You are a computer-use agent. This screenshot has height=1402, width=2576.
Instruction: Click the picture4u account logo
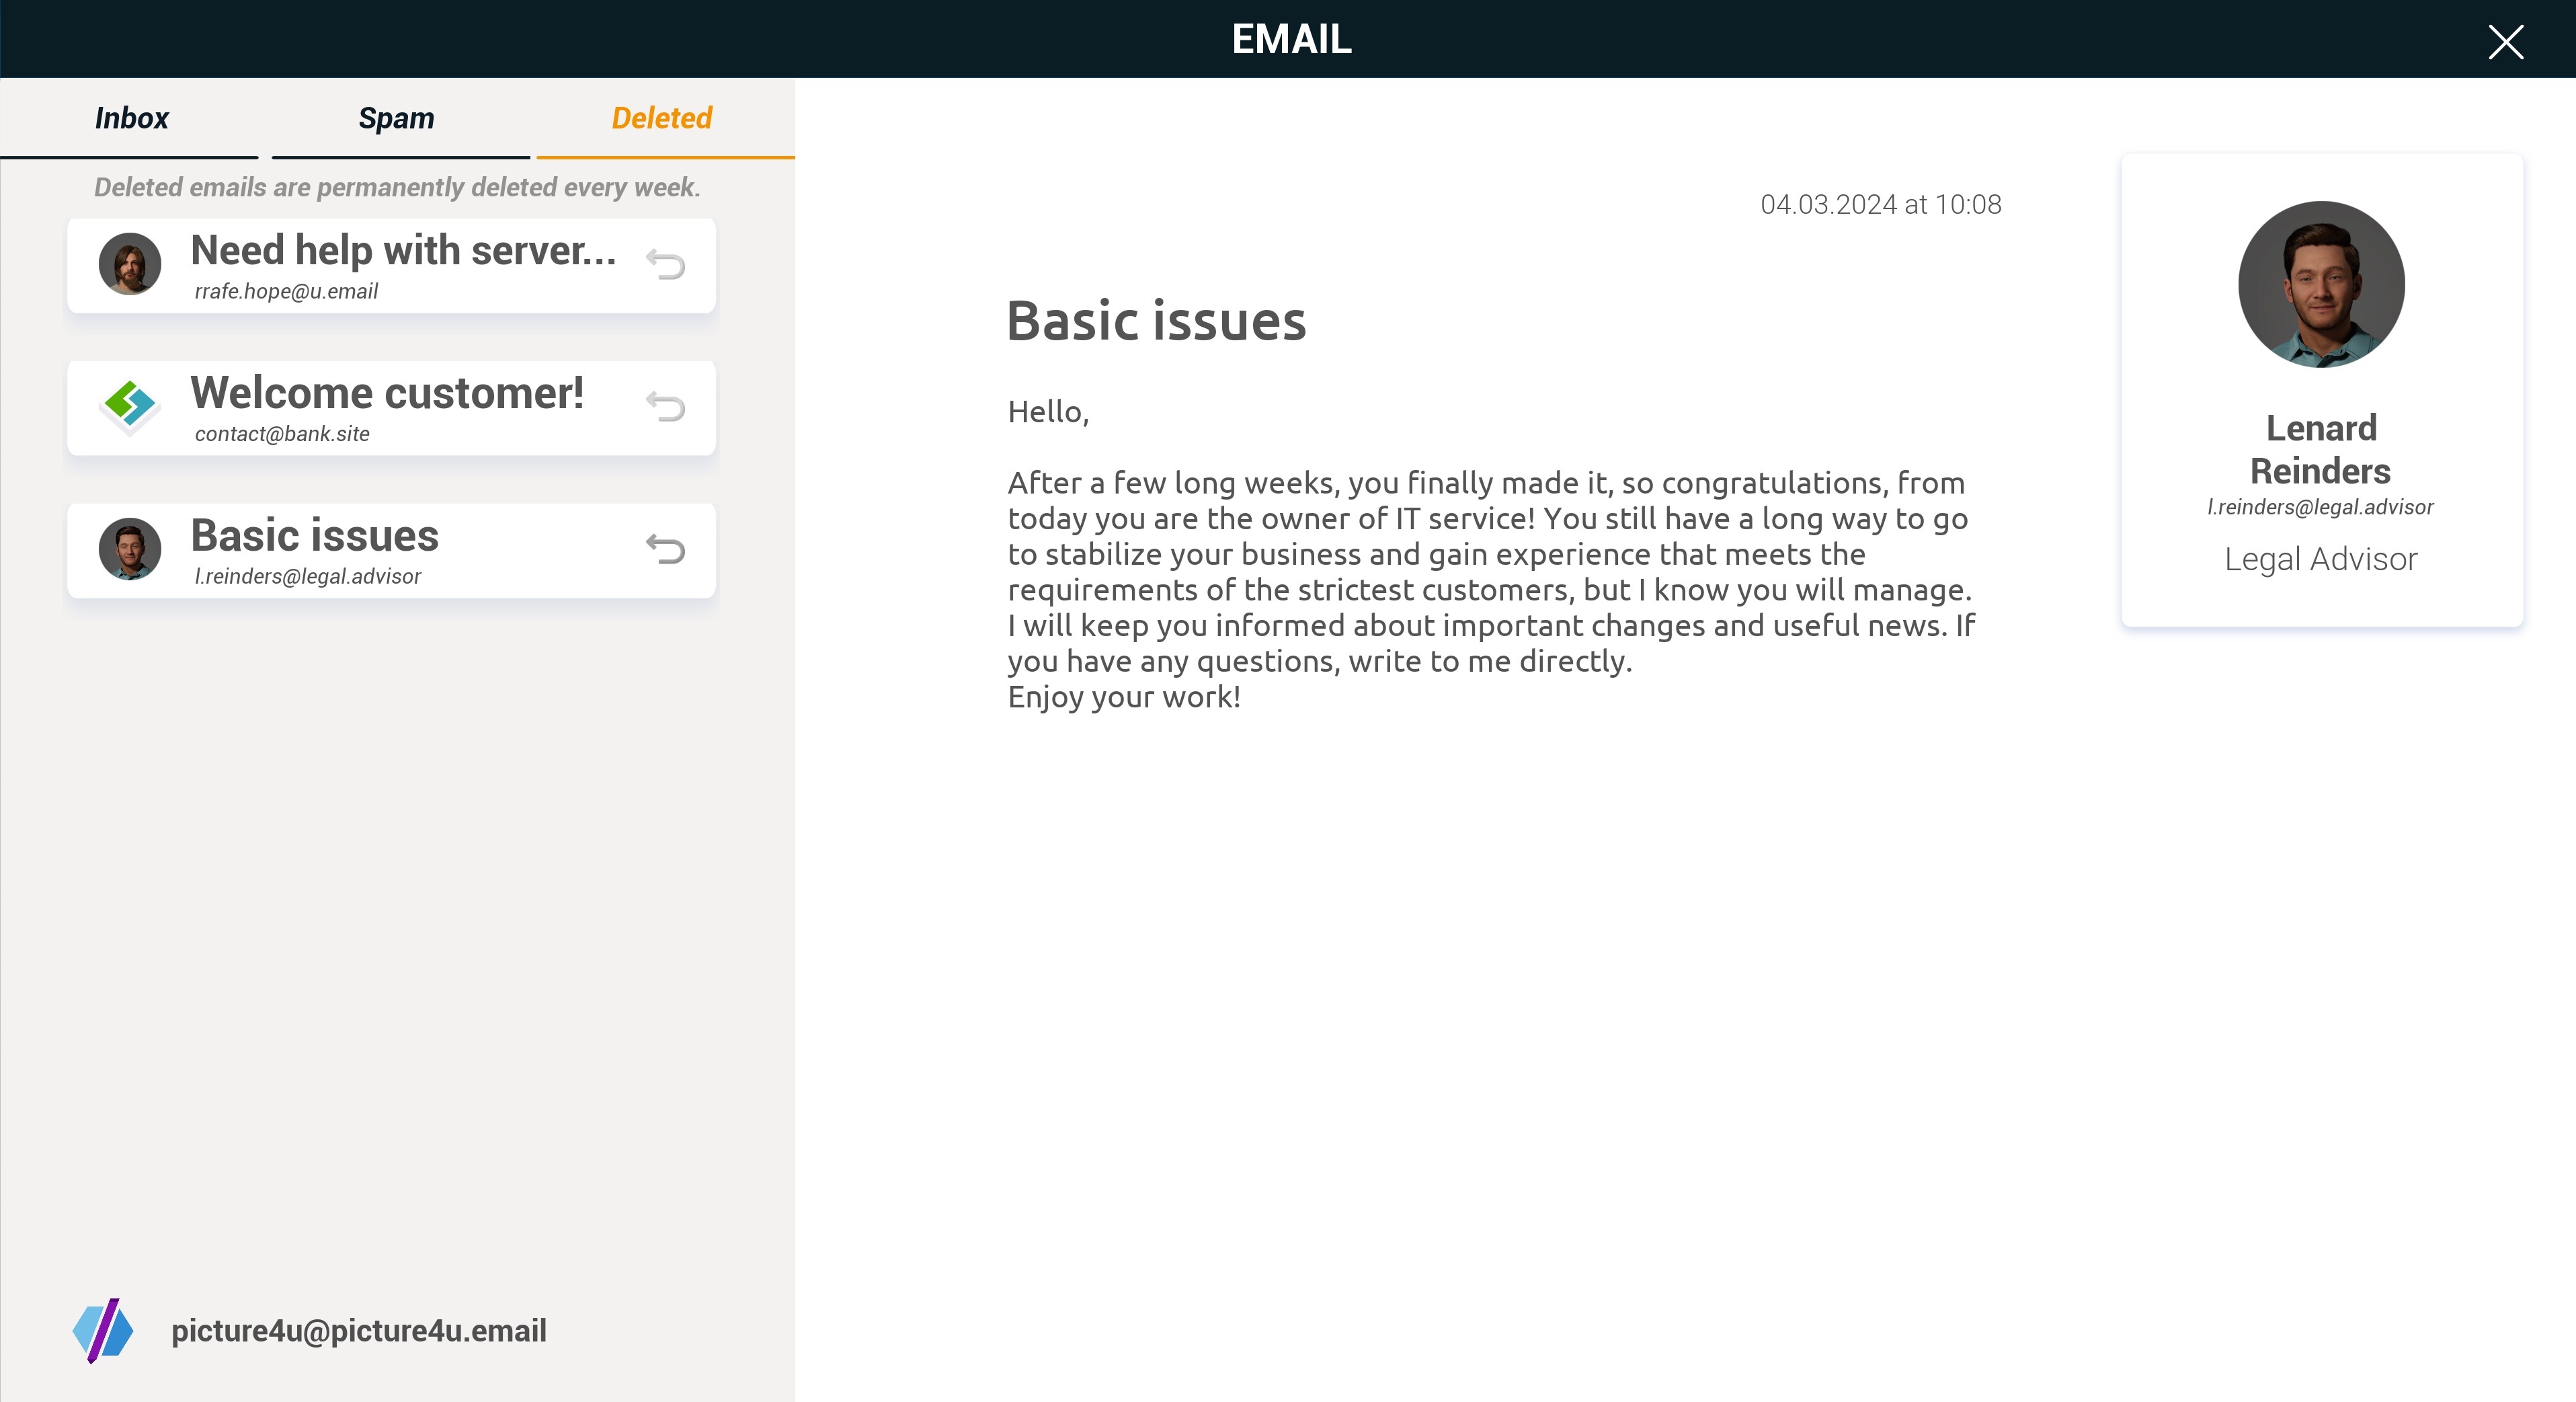[x=103, y=1330]
